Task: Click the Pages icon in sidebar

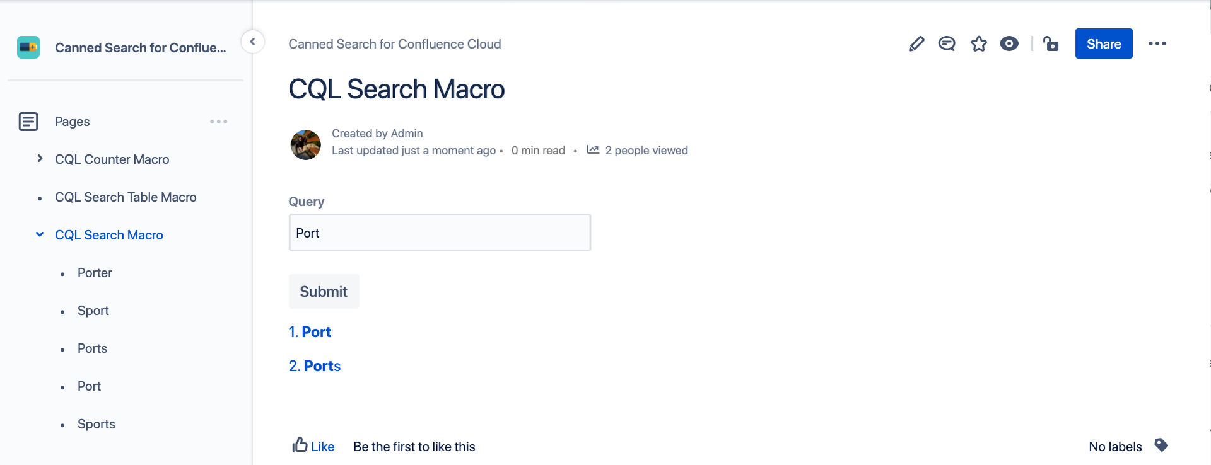Action: 28,122
